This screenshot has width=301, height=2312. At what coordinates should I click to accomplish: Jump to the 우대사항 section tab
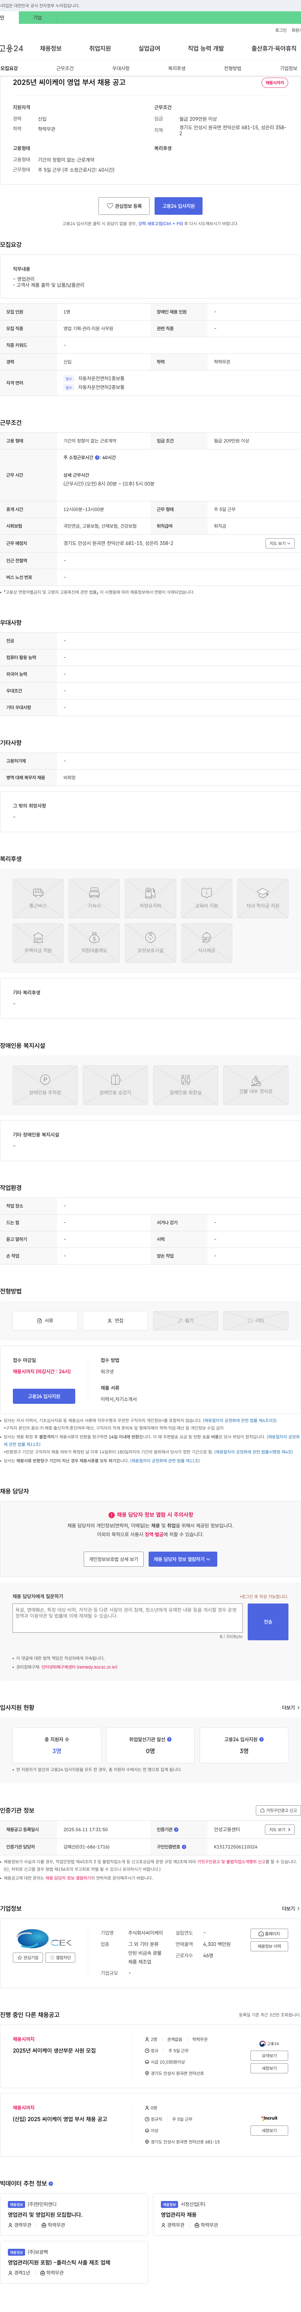pyautogui.click(x=121, y=68)
